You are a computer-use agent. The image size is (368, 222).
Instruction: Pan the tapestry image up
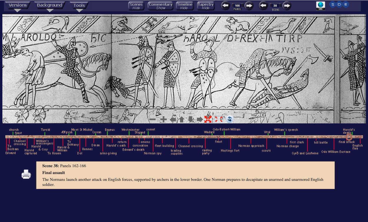[182, 119]
